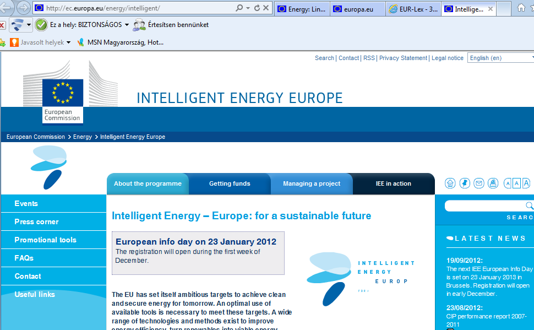Switch to the EUR-Lex browser tab
534x330 pixels.
tap(413, 9)
